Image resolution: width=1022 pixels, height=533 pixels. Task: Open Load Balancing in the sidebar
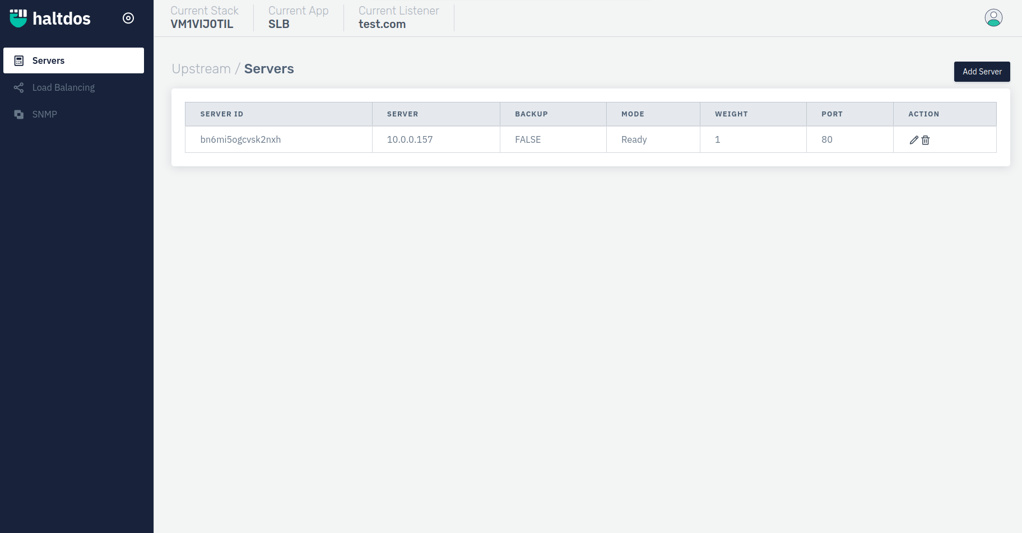[73, 87]
